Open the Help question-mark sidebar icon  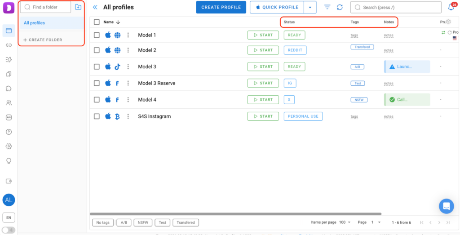9,132
